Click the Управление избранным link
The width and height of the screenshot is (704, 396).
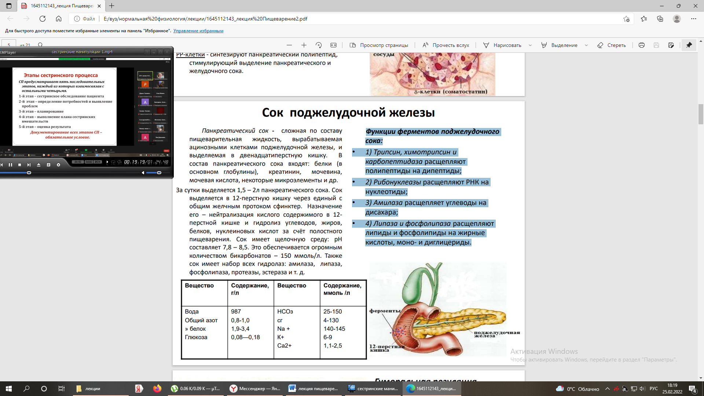coord(198,31)
